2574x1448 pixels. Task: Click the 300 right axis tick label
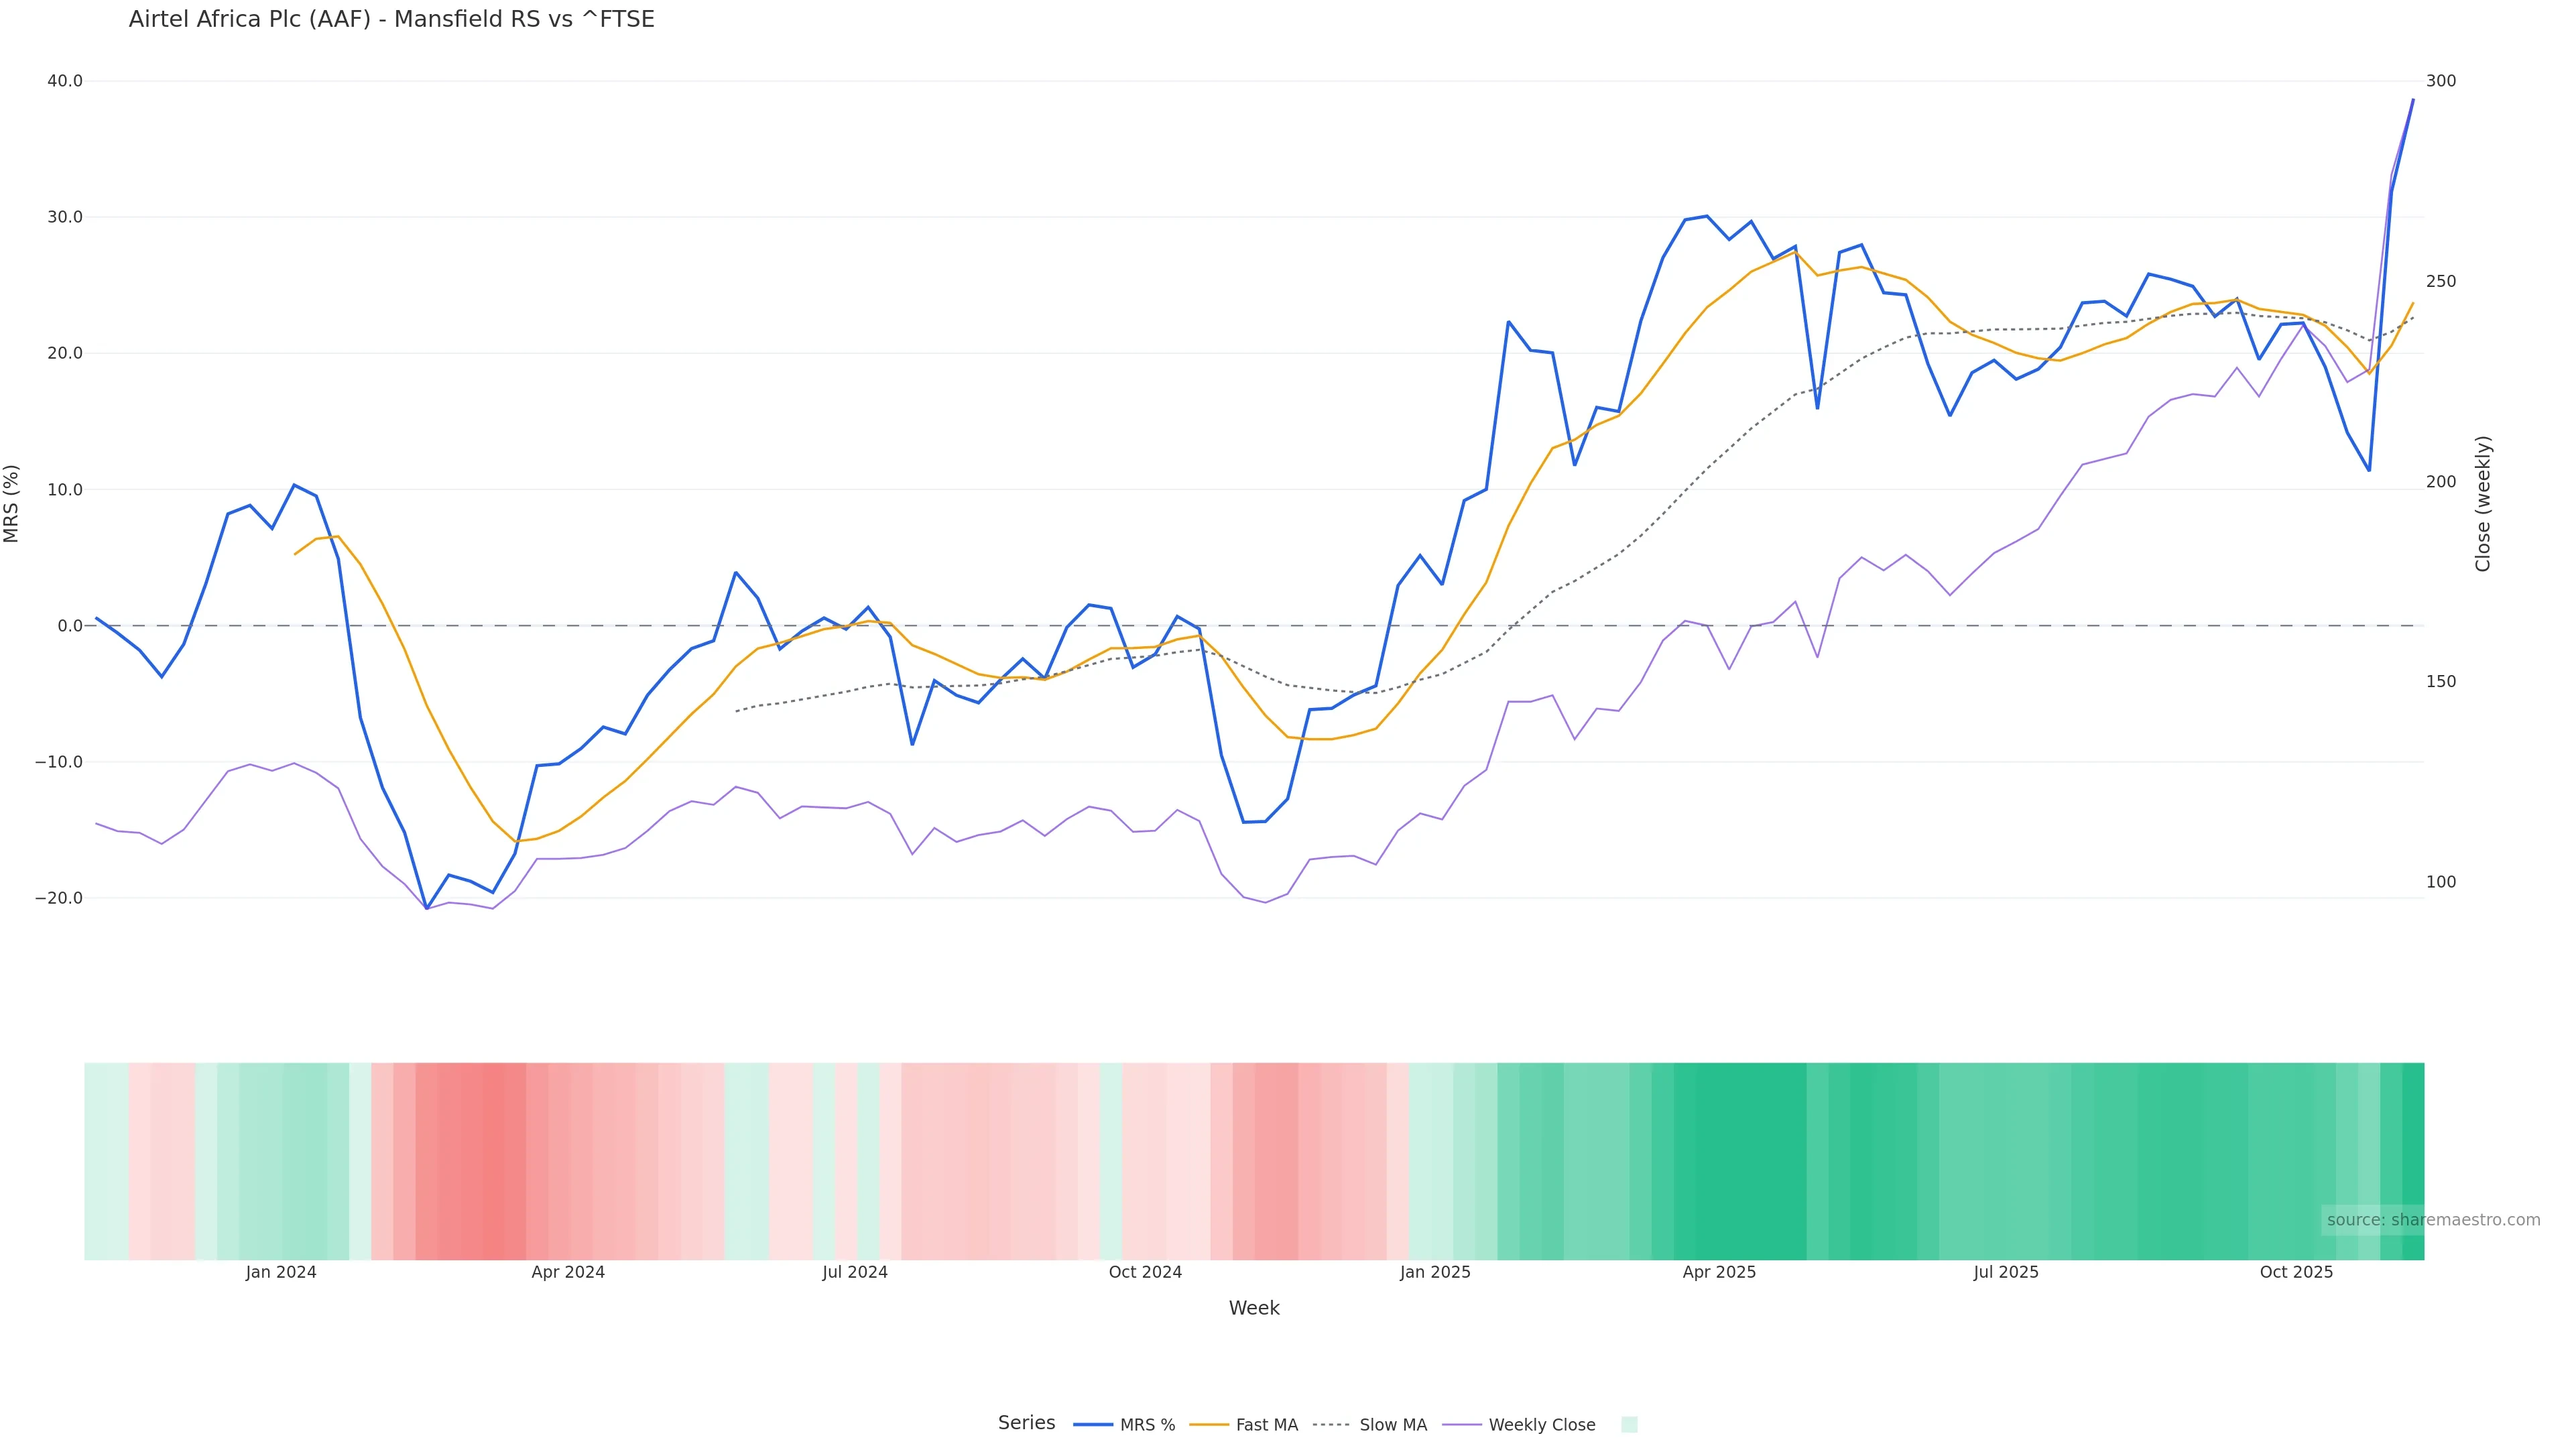(2440, 81)
